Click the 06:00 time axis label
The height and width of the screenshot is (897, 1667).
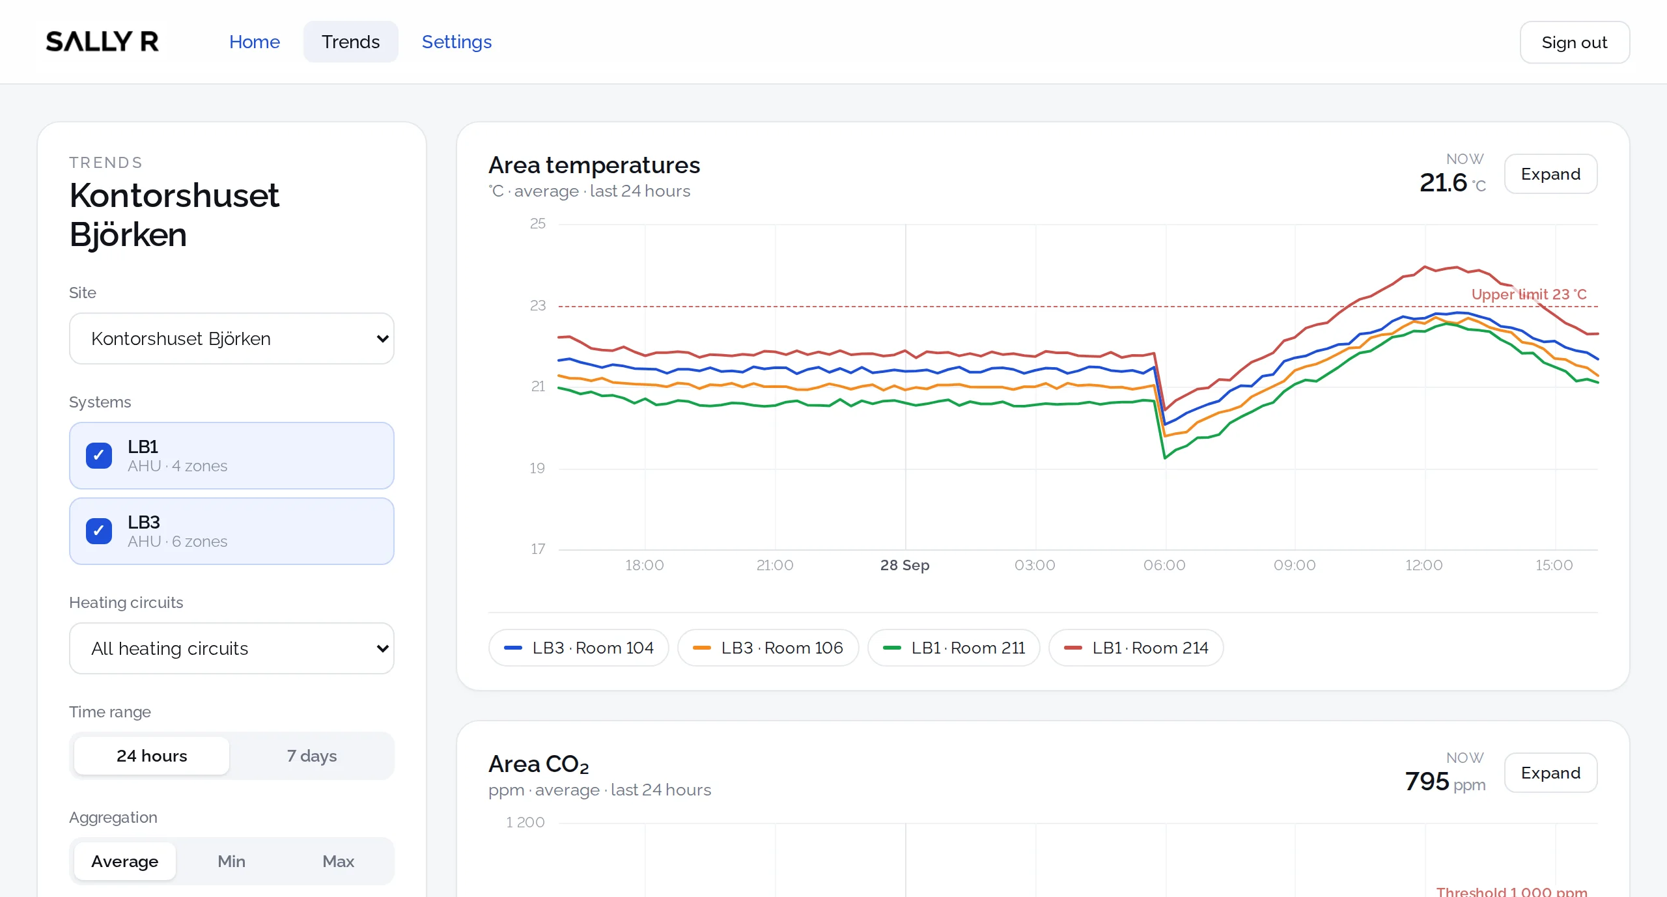click(1164, 565)
